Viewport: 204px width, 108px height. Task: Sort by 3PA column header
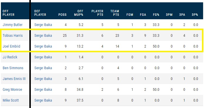click(182, 15)
